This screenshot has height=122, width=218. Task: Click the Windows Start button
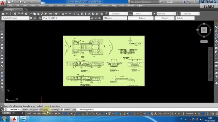click(x=4, y=119)
